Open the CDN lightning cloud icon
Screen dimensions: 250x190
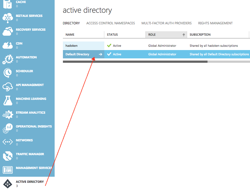7,45
